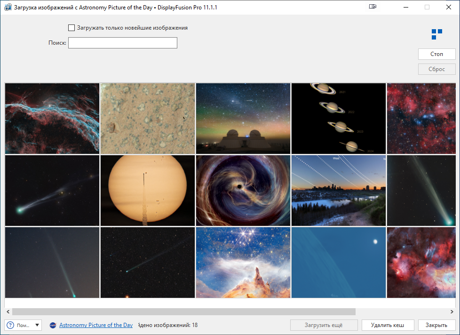Screen dimensions: 460x335
Task: Select the Sun with rocket silhouette thumbnail
Action: pos(147,191)
